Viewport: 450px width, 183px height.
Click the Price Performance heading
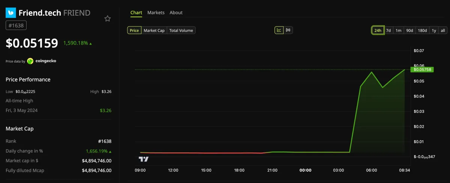point(28,79)
